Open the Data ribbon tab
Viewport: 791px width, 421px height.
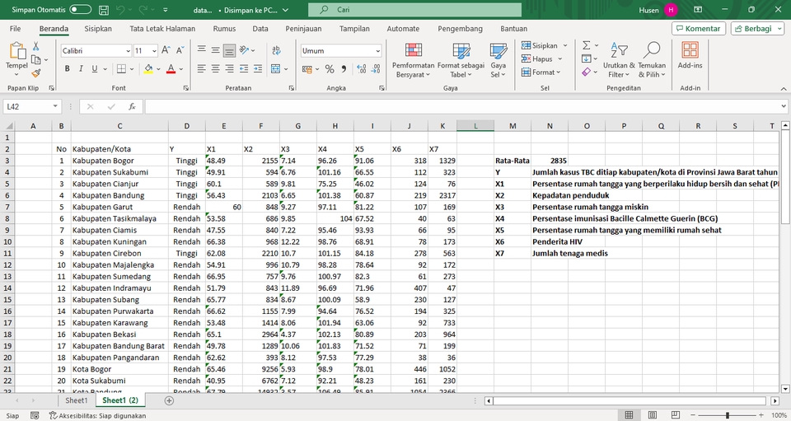click(260, 29)
